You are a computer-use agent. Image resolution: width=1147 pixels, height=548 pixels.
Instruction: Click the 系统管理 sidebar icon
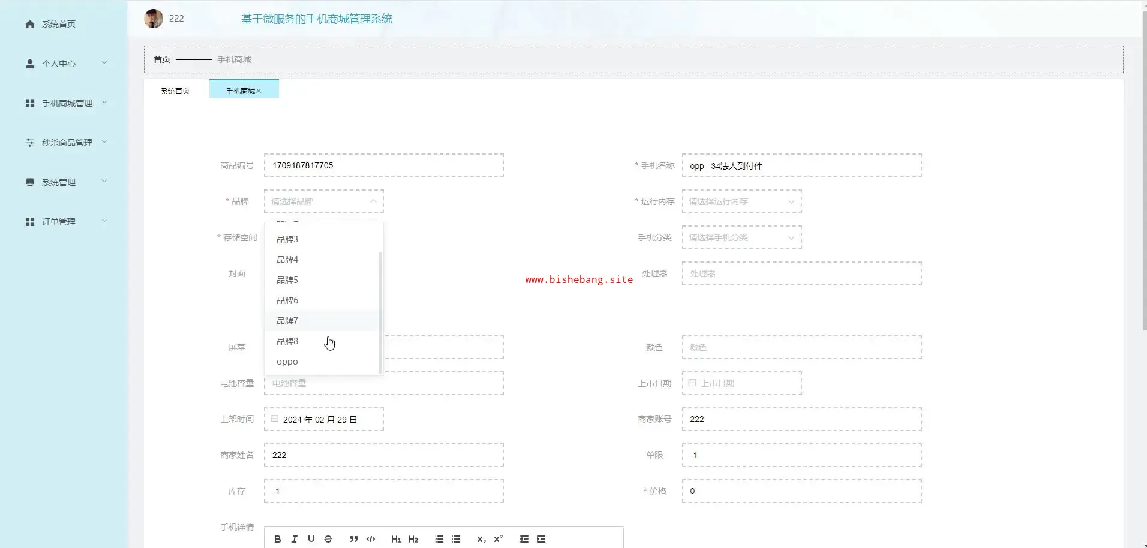(30, 182)
